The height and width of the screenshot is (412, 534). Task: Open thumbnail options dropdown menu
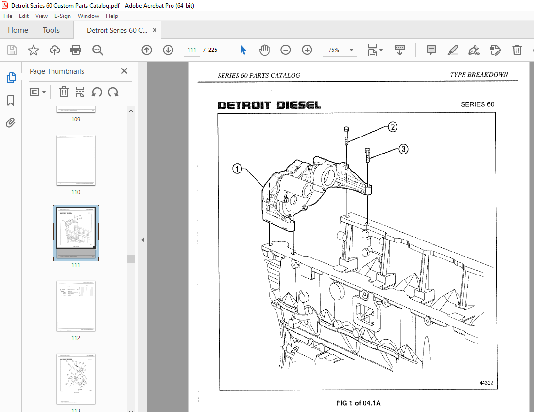point(37,92)
